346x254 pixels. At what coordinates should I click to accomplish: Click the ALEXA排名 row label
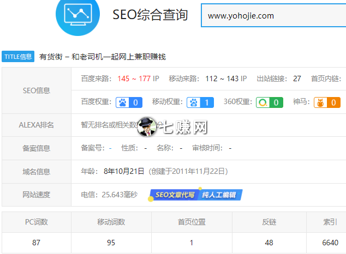point(37,125)
